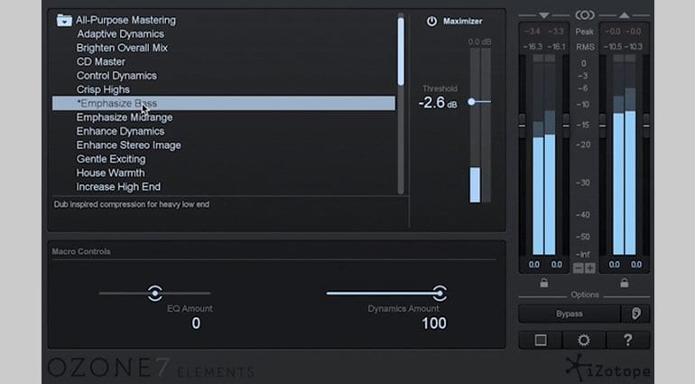Click the input left gain value 0.0
Image resolution: width=695 pixels, height=384 pixels.
(x=534, y=265)
